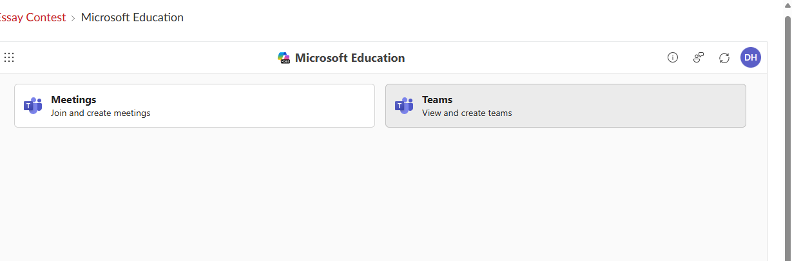Click the Microsoft Education logo icon
This screenshot has height=261, width=792.
coord(284,58)
